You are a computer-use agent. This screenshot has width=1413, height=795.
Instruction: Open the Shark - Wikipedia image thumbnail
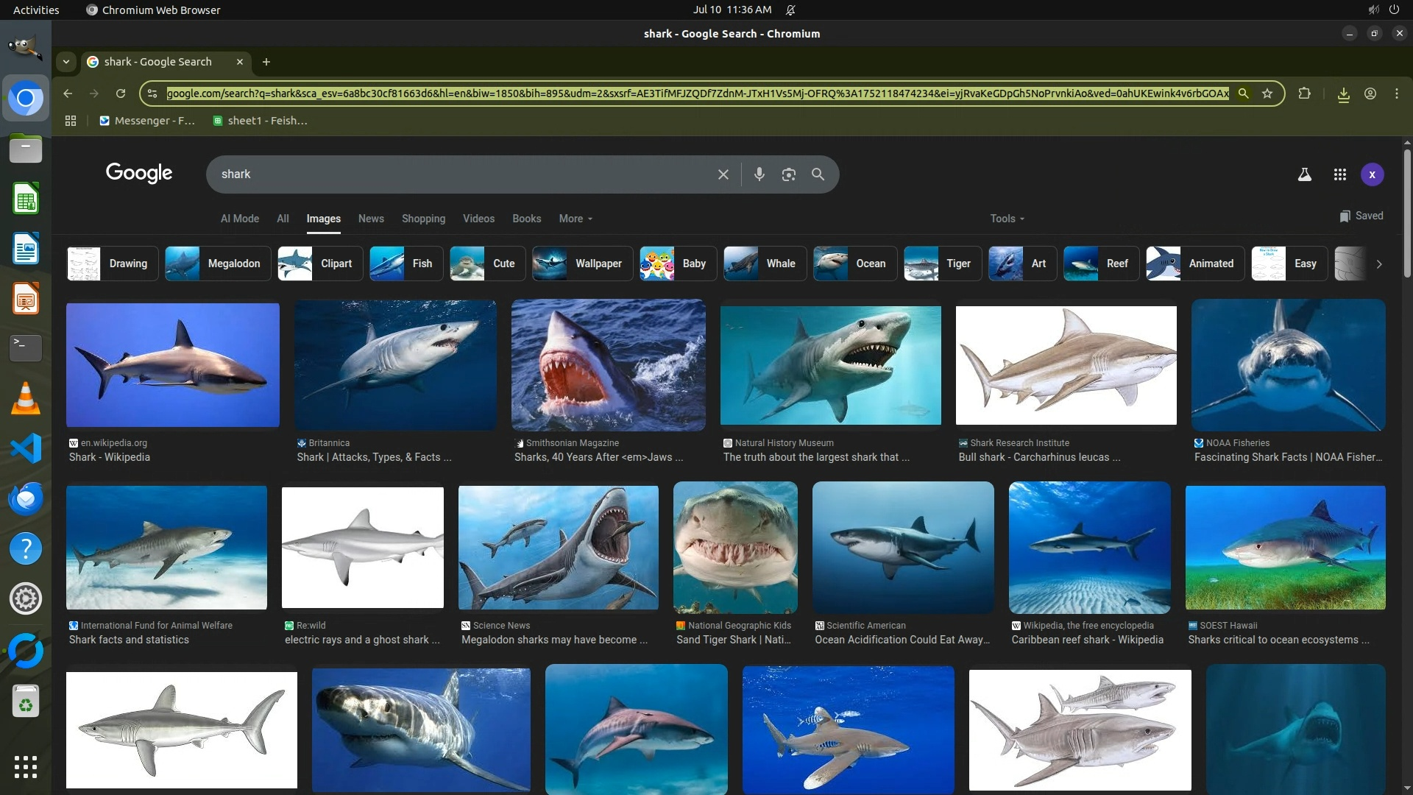click(172, 365)
